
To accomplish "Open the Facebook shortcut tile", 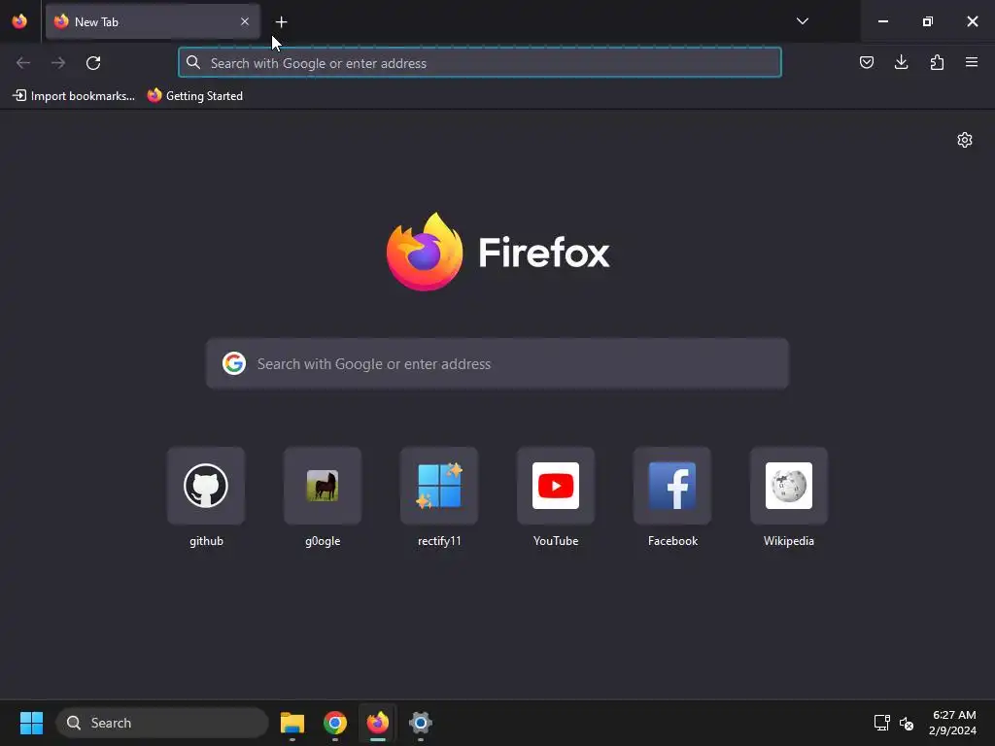I will [672, 486].
